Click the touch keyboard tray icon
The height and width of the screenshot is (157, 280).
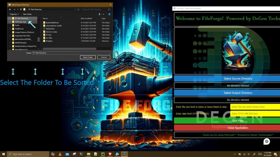(260, 154)
